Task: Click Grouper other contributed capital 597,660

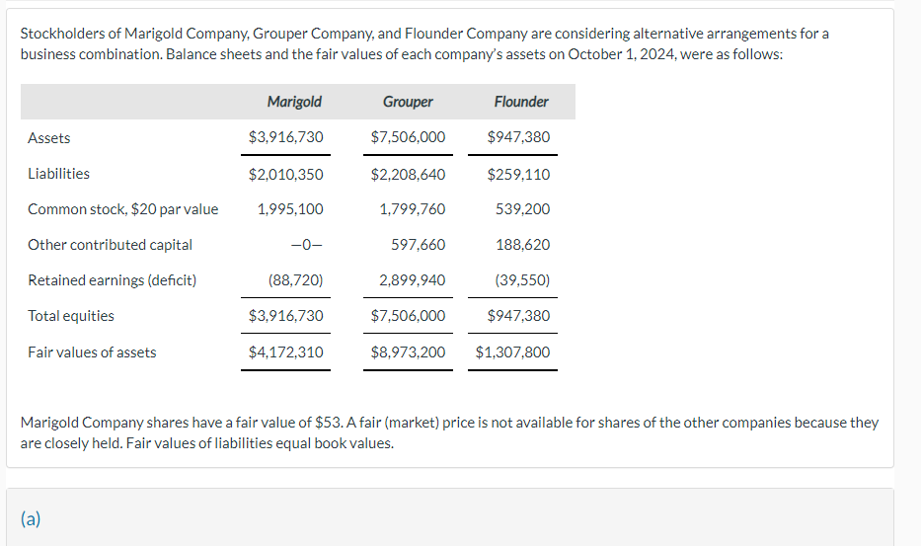Action: coord(419,245)
